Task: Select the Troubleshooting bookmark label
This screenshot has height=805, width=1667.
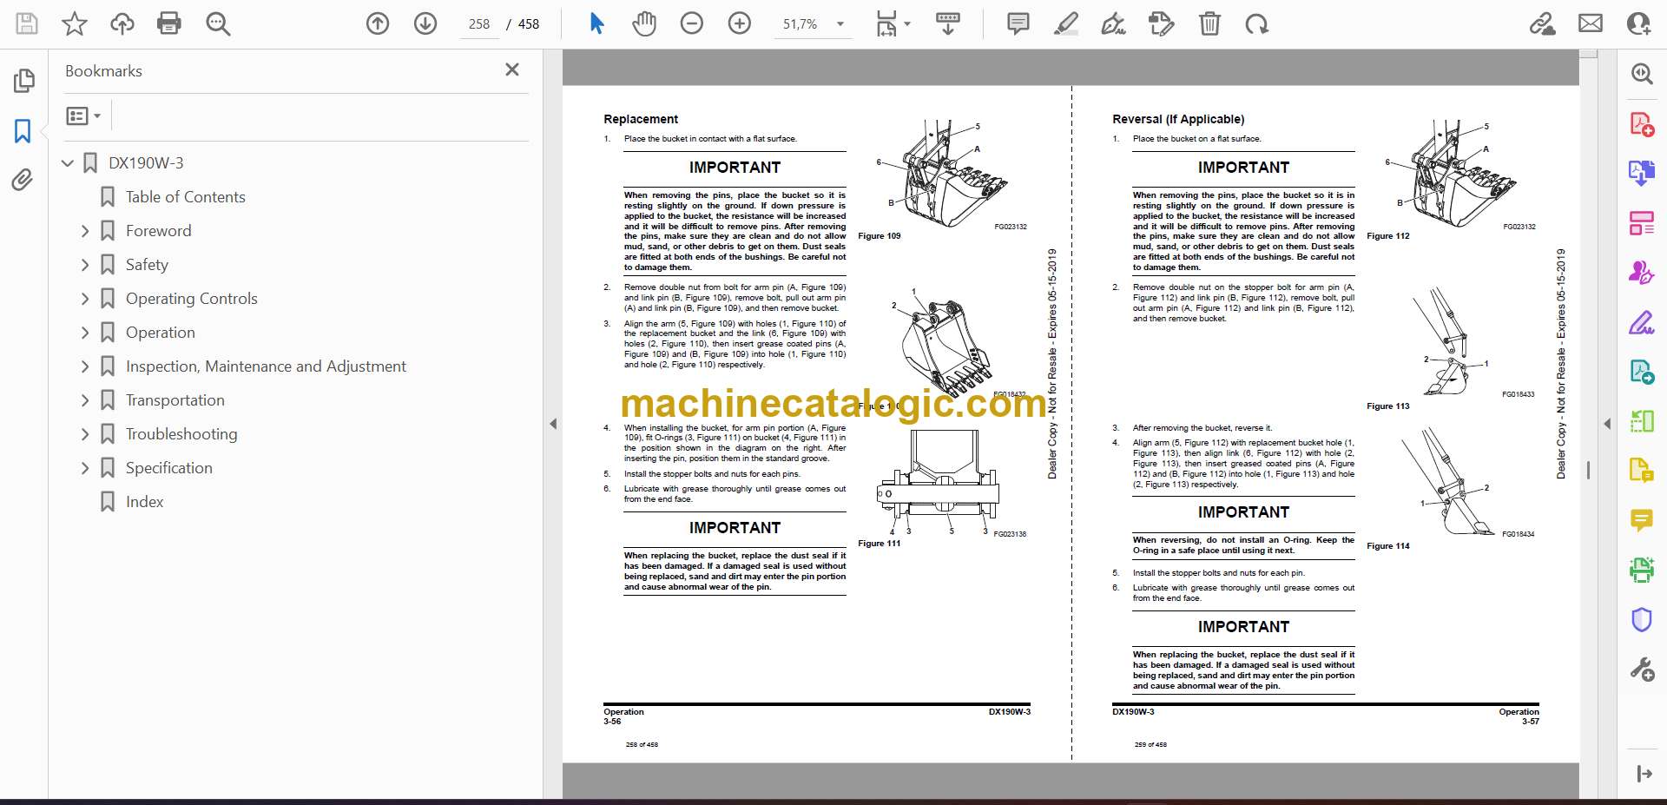Action: [x=181, y=434]
